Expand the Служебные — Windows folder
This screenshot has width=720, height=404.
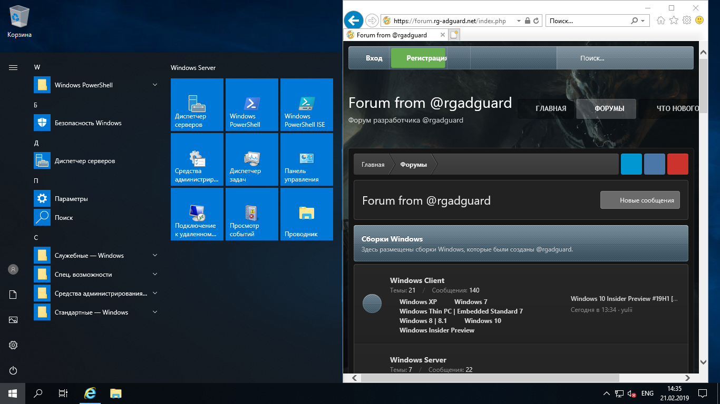point(155,256)
